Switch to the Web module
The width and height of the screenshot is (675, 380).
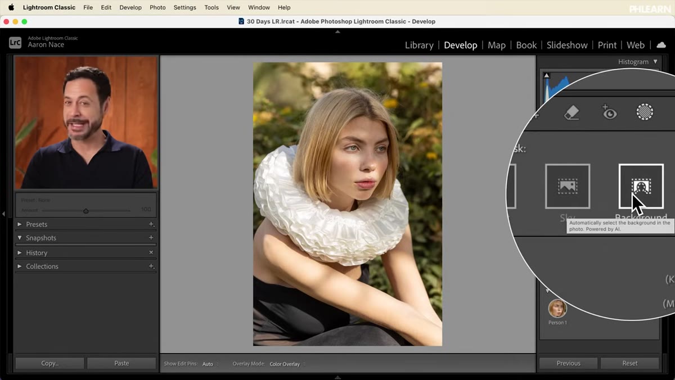(635, 45)
